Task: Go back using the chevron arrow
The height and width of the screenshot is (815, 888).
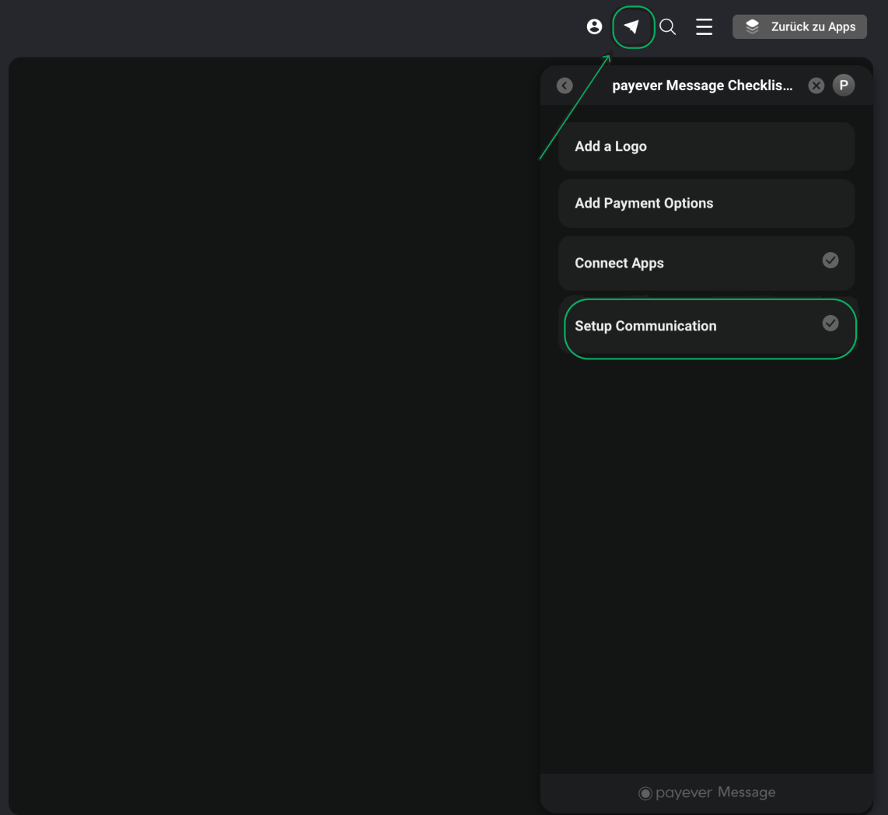Action: 565,86
